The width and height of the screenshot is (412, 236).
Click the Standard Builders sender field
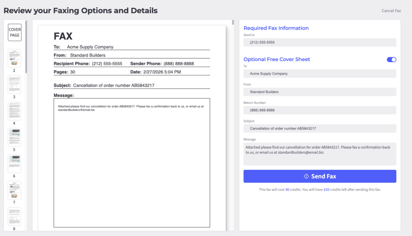[x=319, y=92]
